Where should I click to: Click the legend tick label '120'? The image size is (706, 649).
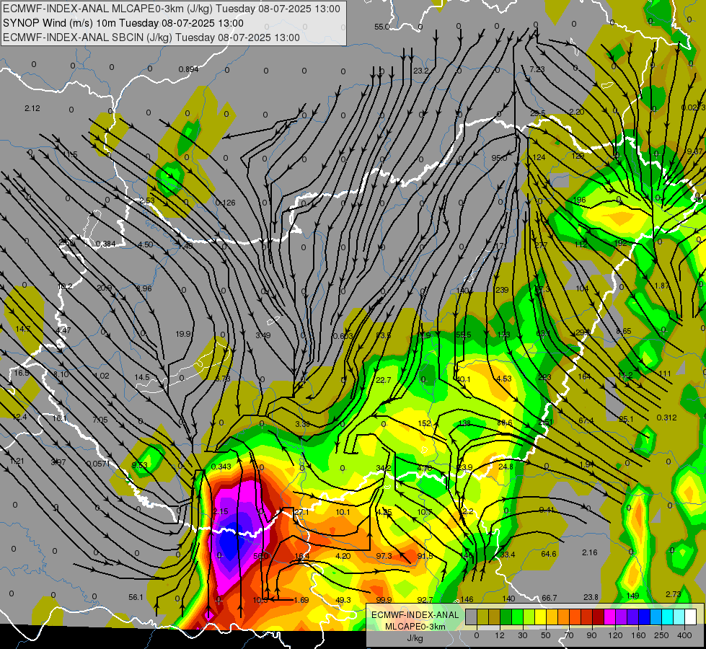click(x=615, y=635)
